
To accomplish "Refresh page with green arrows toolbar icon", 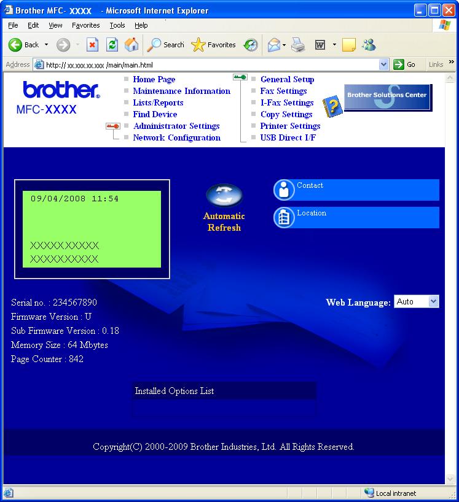I will pos(112,45).
